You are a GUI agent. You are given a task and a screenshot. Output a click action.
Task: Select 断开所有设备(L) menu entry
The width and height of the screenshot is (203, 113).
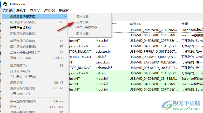(x=35, y=28)
